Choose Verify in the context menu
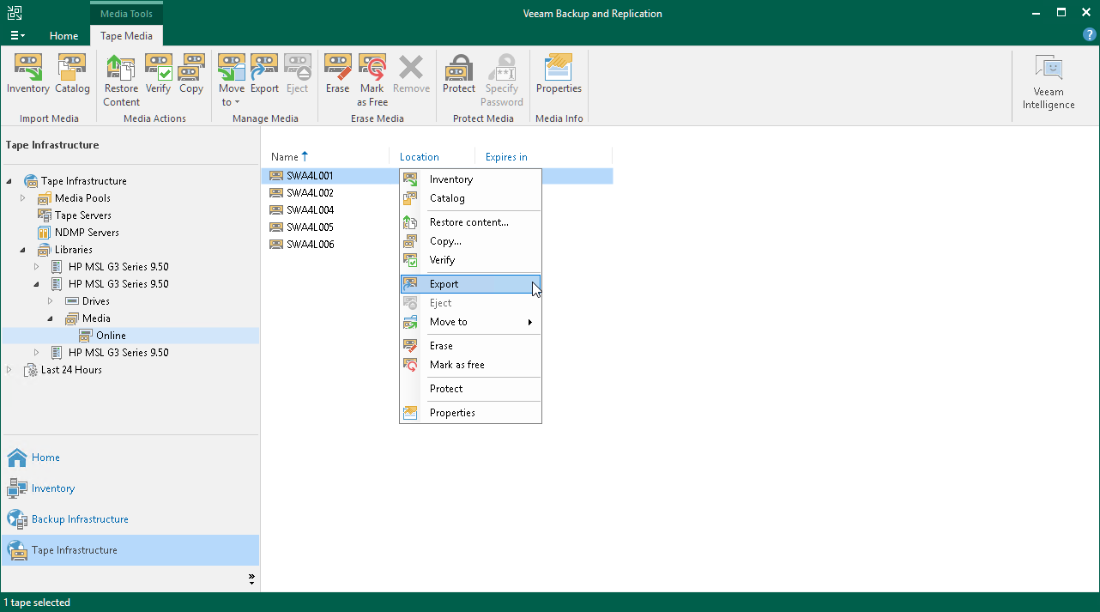1100x612 pixels. [471, 260]
